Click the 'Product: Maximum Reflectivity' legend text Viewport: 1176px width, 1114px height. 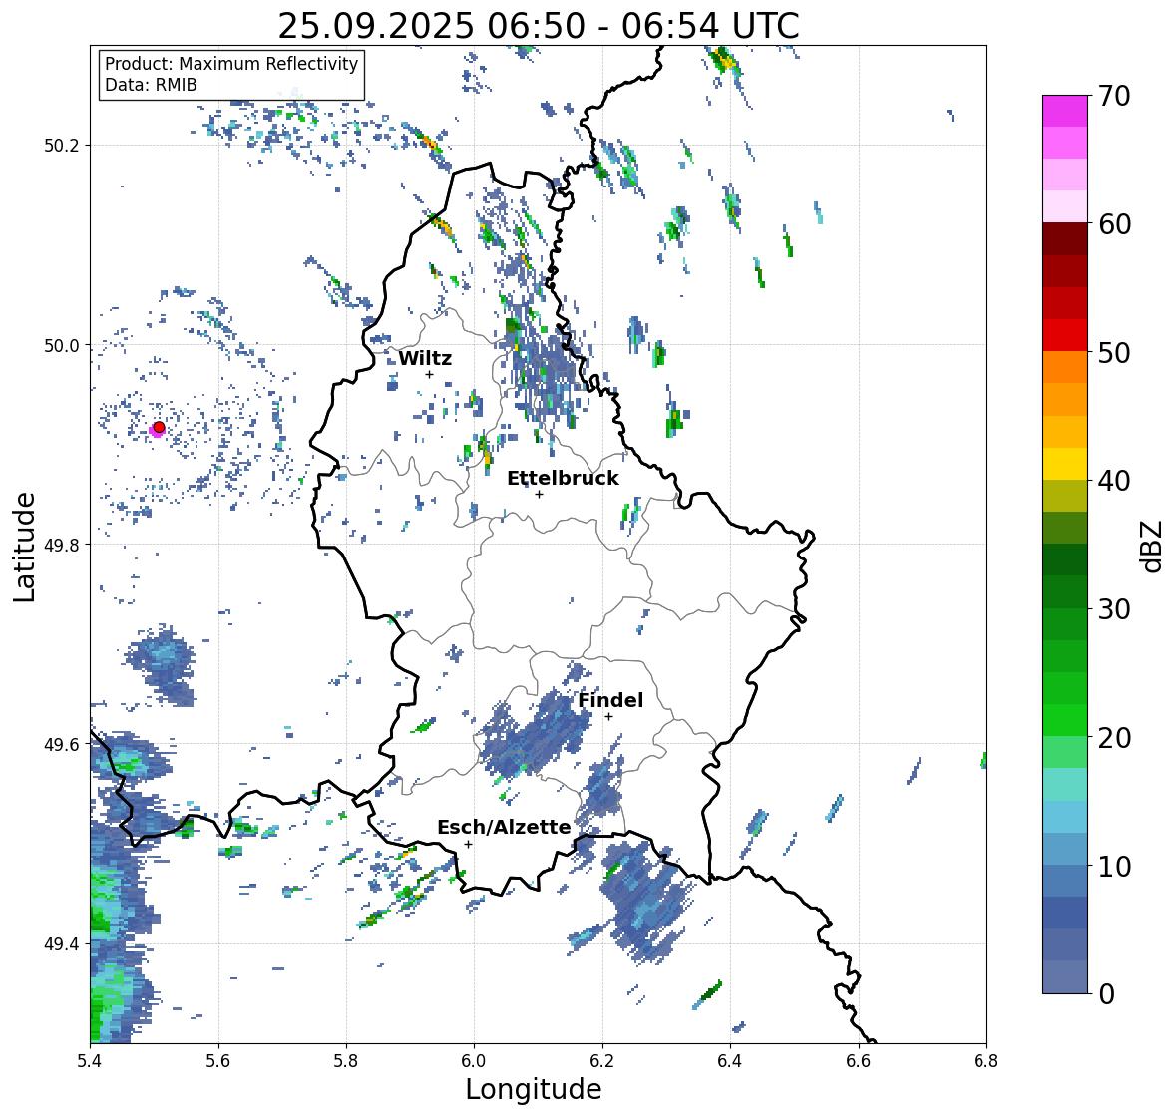[x=231, y=64]
